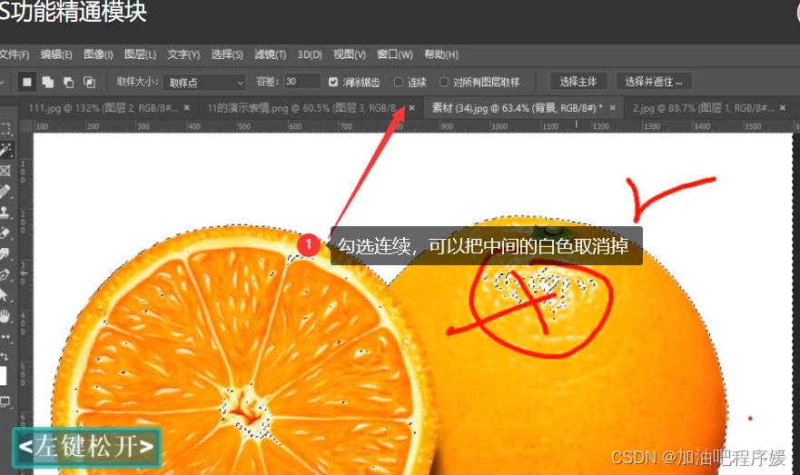Swap foreground and background colors

coord(4,356)
